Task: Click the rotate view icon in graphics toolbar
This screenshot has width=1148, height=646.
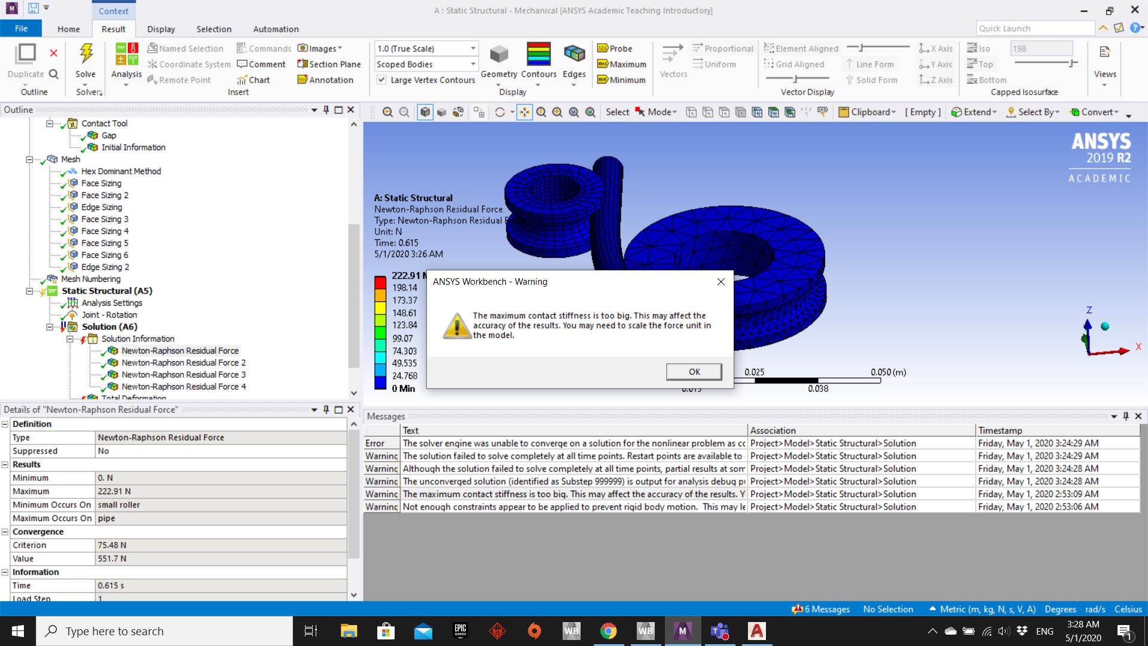Action: point(500,112)
